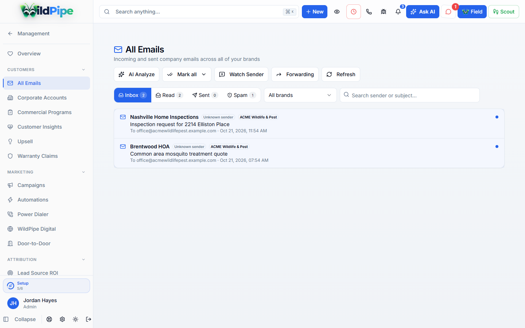The height and width of the screenshot is (328, 525).
Task: Focus the Search anything field
Action: click(199, 12)
